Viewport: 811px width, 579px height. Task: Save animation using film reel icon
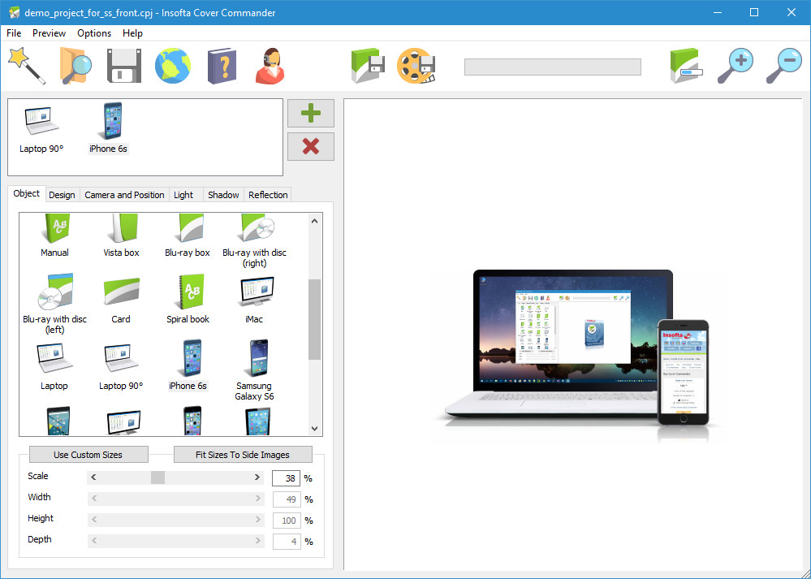pyautogui.click(x=416, y=66)
